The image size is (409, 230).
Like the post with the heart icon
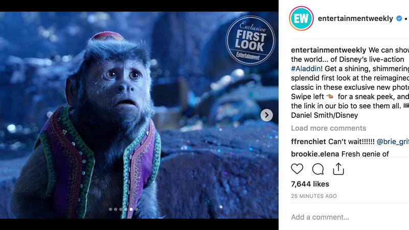297,169
